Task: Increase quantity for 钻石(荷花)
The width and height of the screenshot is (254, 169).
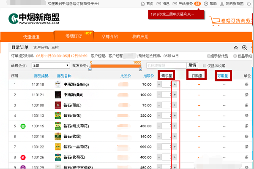Action: [175, 115]
